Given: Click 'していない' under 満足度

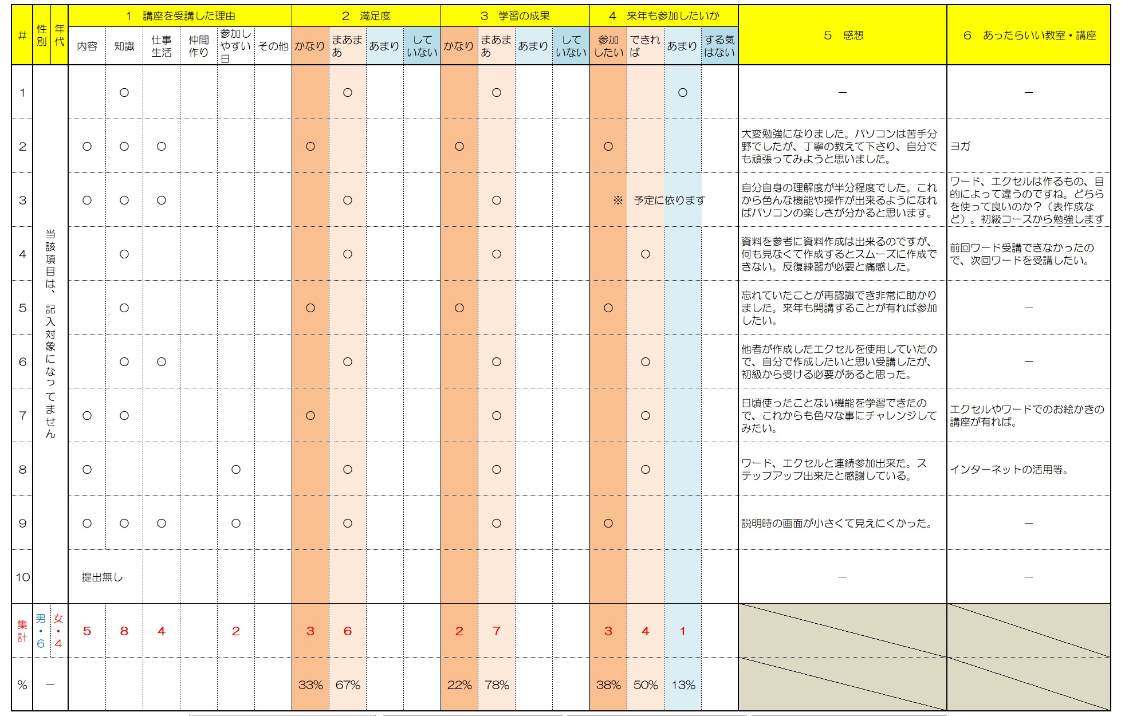Looking at the screenshot, I should coord(422,46).
